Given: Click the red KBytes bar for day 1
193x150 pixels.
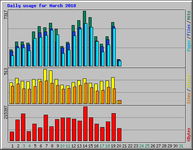Looking at the screenshot, I should click(12, 136).
